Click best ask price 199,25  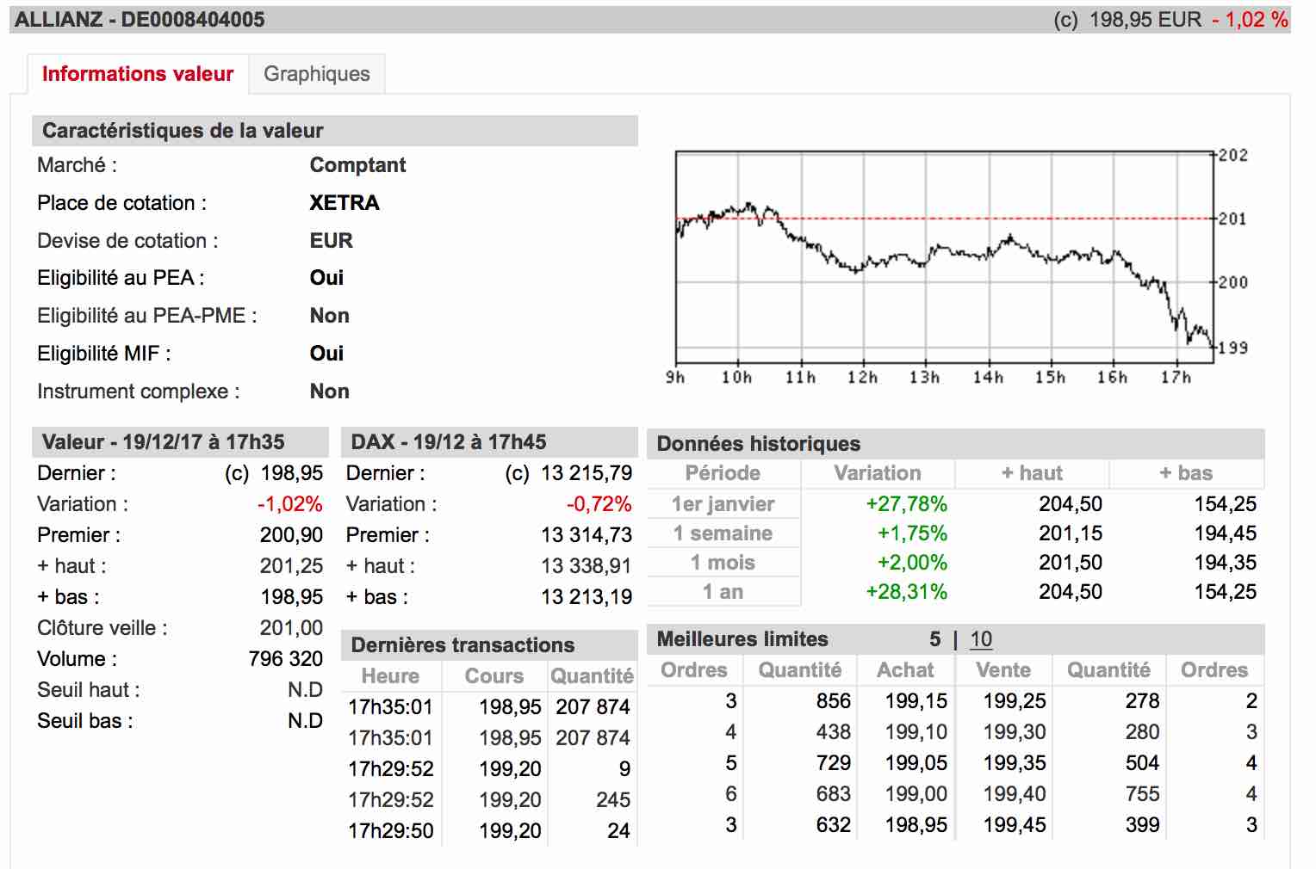coord(1015,701)
